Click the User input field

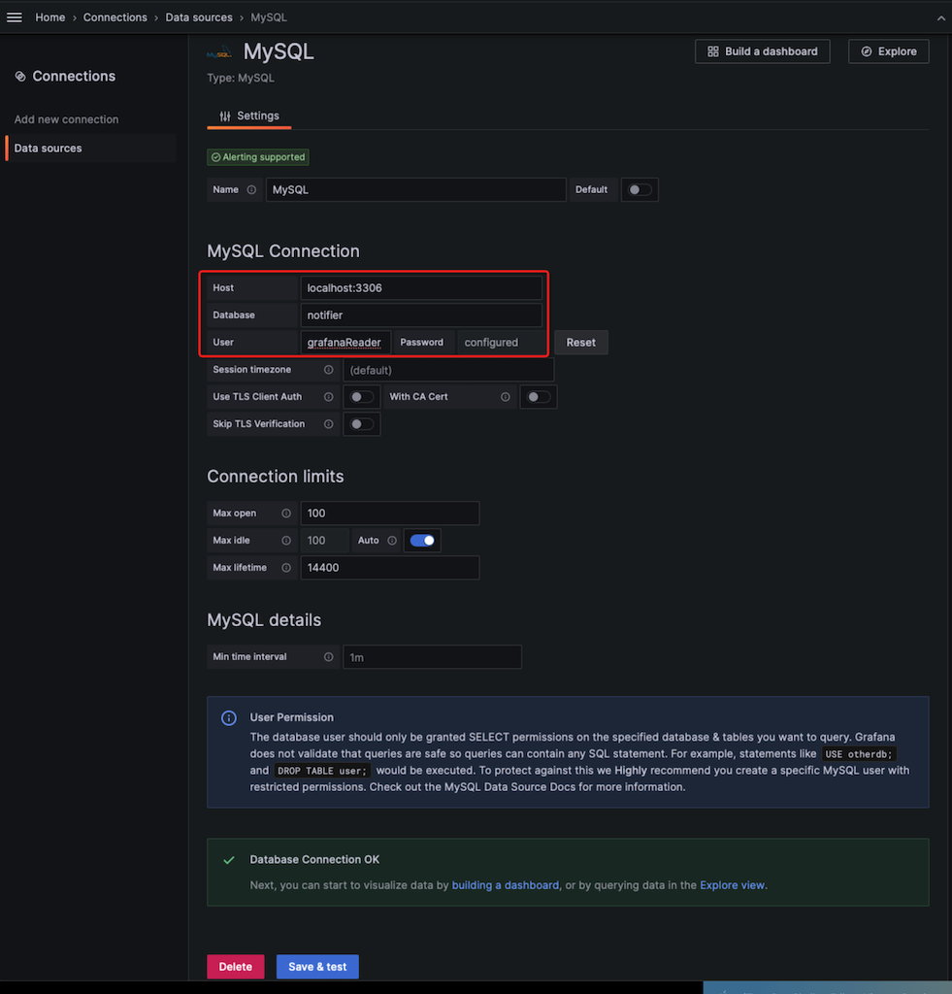tap(345, 343)
